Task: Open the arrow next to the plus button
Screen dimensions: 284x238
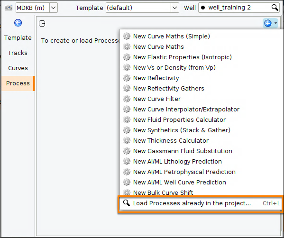Action: [275, 23]
